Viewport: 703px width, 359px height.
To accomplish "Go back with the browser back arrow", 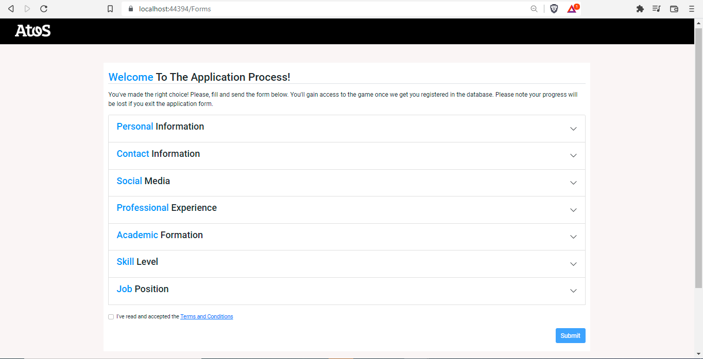I will coord(11,9).
